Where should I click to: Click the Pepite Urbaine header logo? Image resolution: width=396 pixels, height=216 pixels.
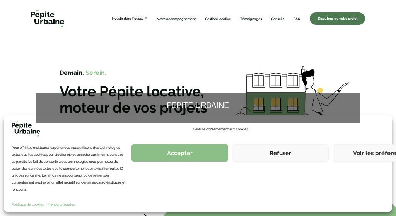tap(48, 19)
